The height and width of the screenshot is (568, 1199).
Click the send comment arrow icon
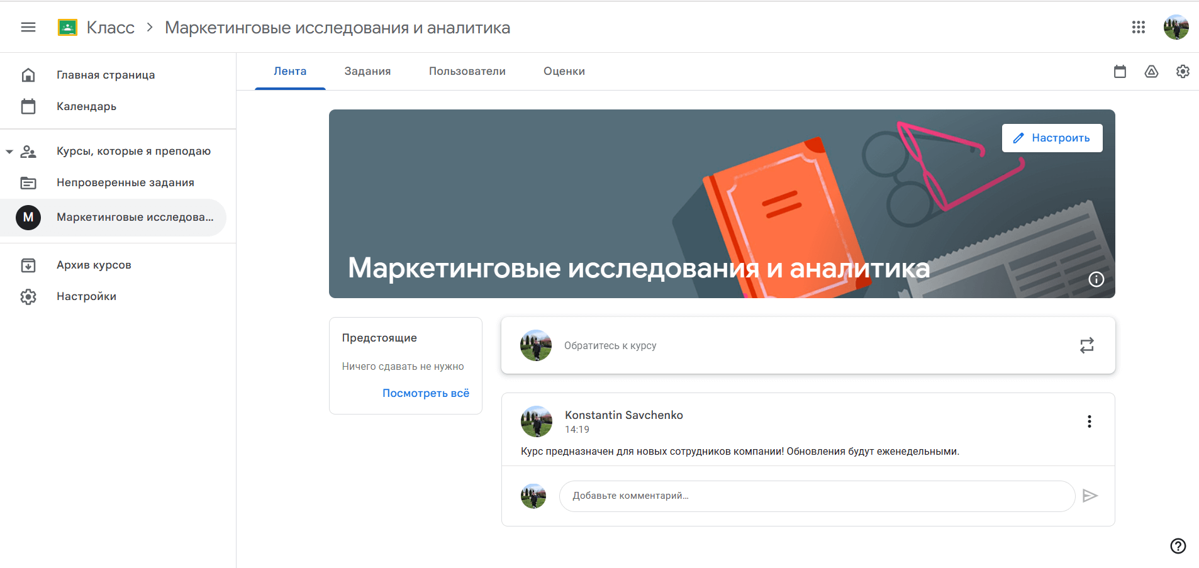[1091, 496]
